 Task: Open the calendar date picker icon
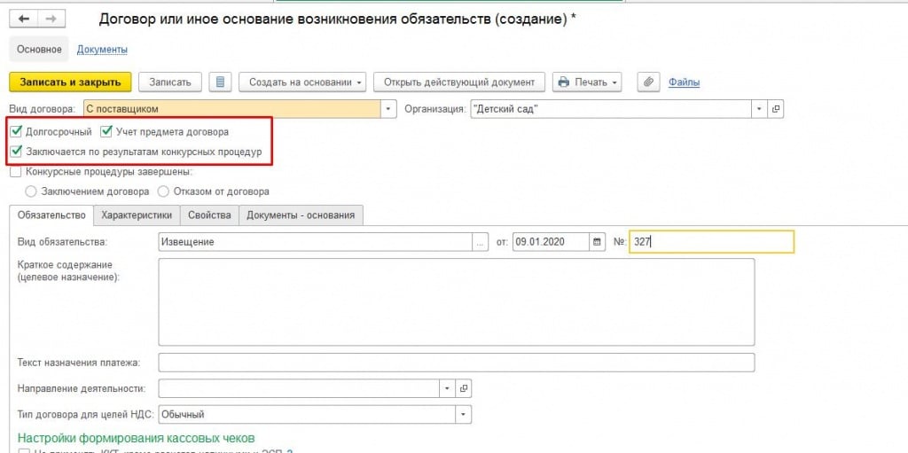click(x=597, y=242)
